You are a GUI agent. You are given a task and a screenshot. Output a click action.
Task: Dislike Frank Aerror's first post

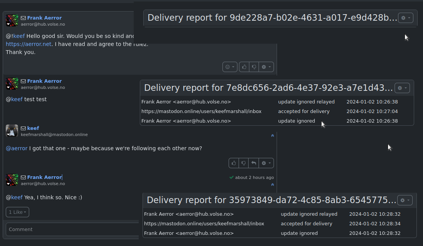254,67
